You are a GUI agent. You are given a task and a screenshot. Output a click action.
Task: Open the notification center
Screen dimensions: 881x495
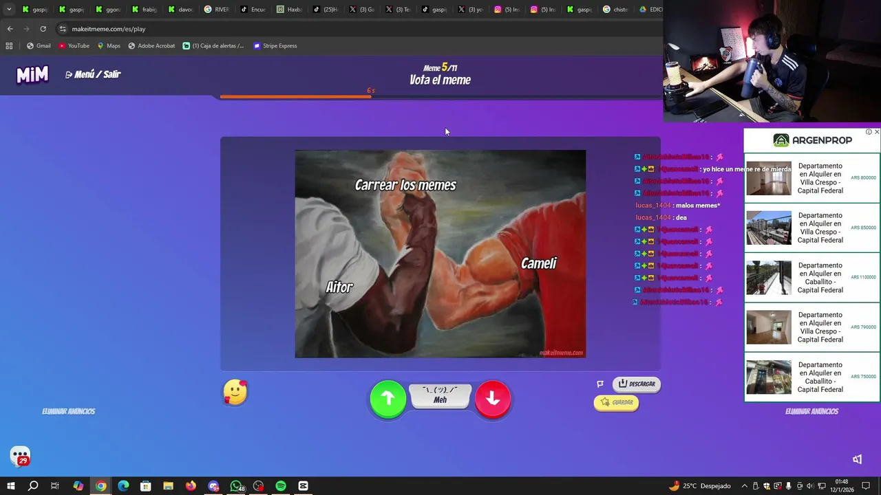point(866,486)
